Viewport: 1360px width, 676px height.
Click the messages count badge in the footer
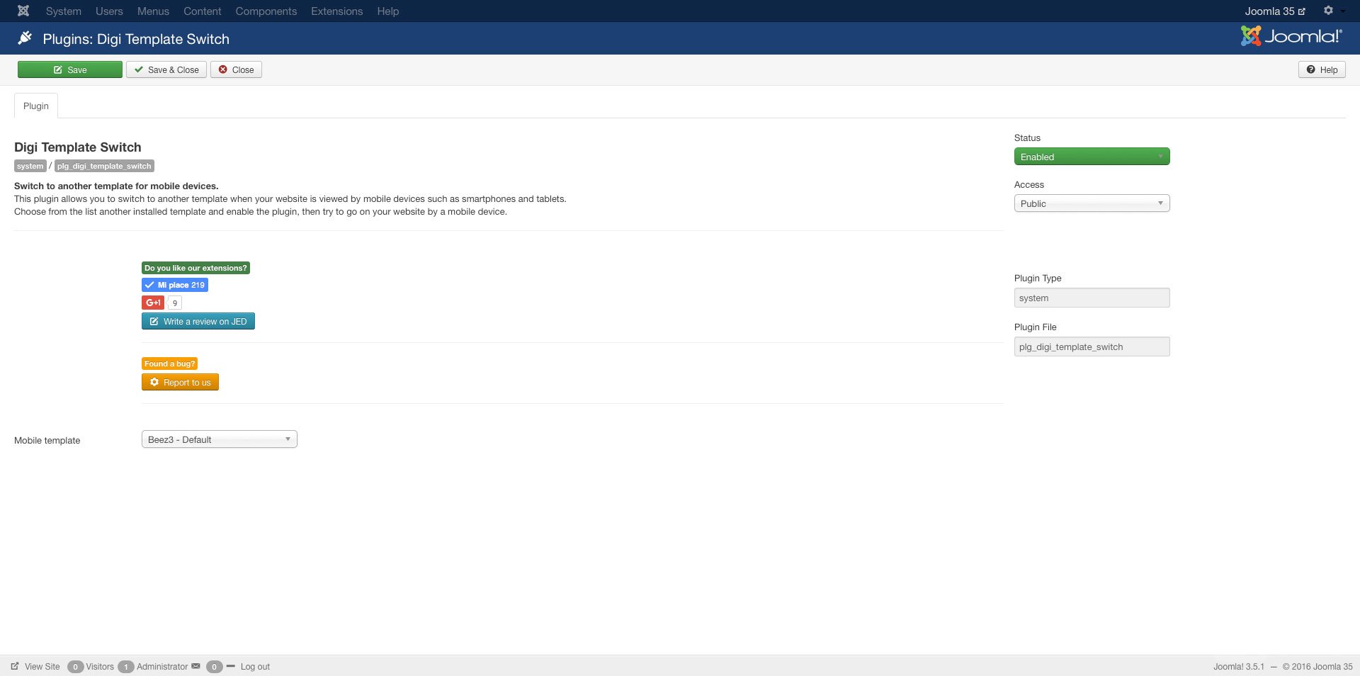[214, 667]
